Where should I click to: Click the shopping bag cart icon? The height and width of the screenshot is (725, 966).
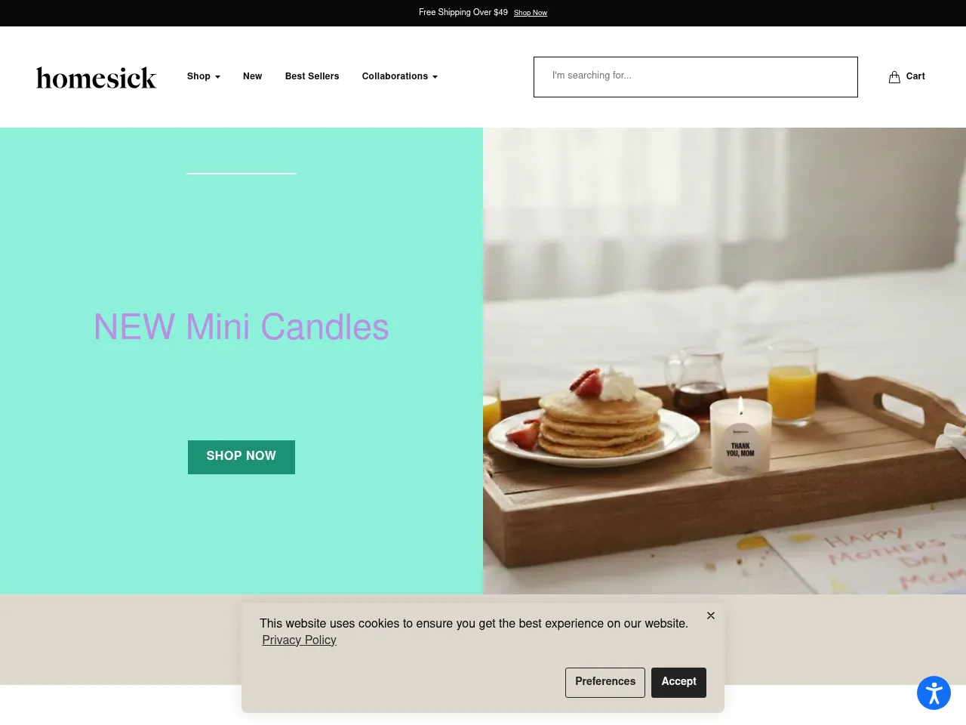[x=894, y=77]
